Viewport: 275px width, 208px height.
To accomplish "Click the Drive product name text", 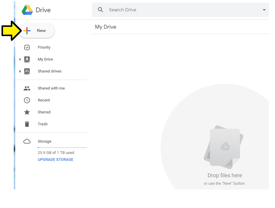I will click(43, 10).
